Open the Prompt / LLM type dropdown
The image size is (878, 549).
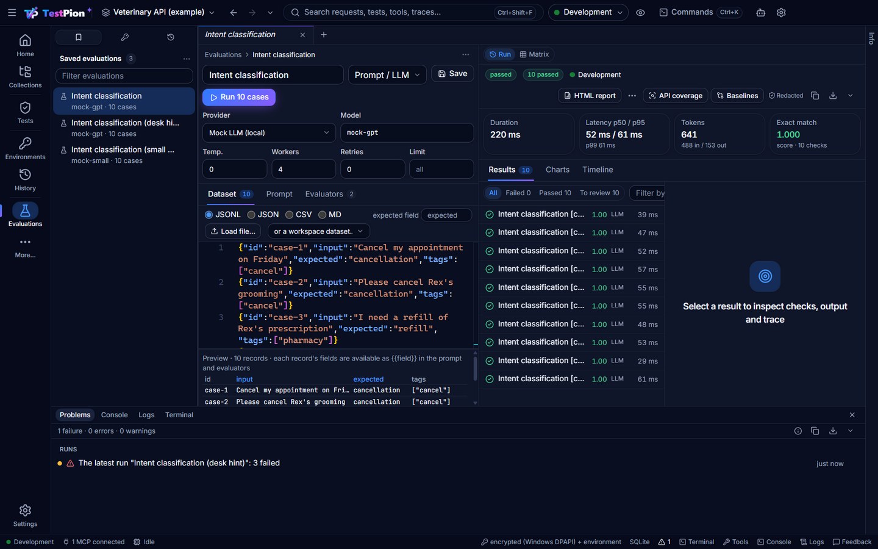click(x=387, y=75)
